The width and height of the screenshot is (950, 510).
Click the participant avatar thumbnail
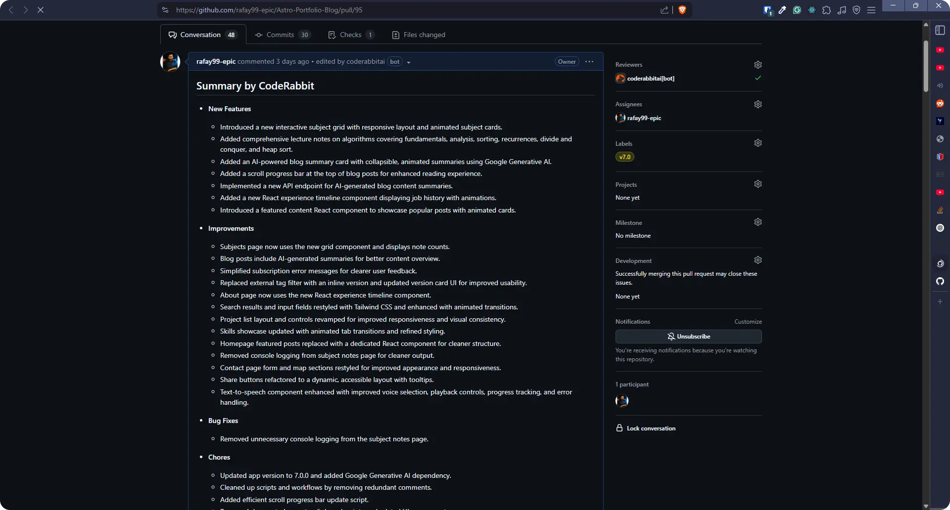click(x=622, y=401)
